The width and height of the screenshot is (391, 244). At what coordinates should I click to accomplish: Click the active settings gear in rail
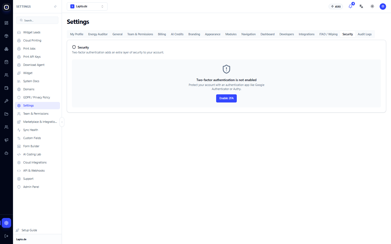[x=7, y=223]
